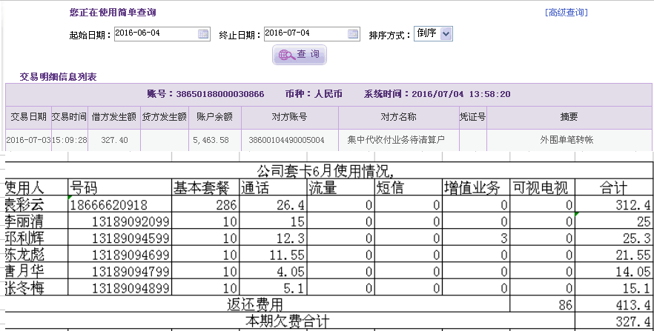Open the end date calendar picker
Image resolution: width=654 pixels, height=331 pixels.
pos(353,33)
